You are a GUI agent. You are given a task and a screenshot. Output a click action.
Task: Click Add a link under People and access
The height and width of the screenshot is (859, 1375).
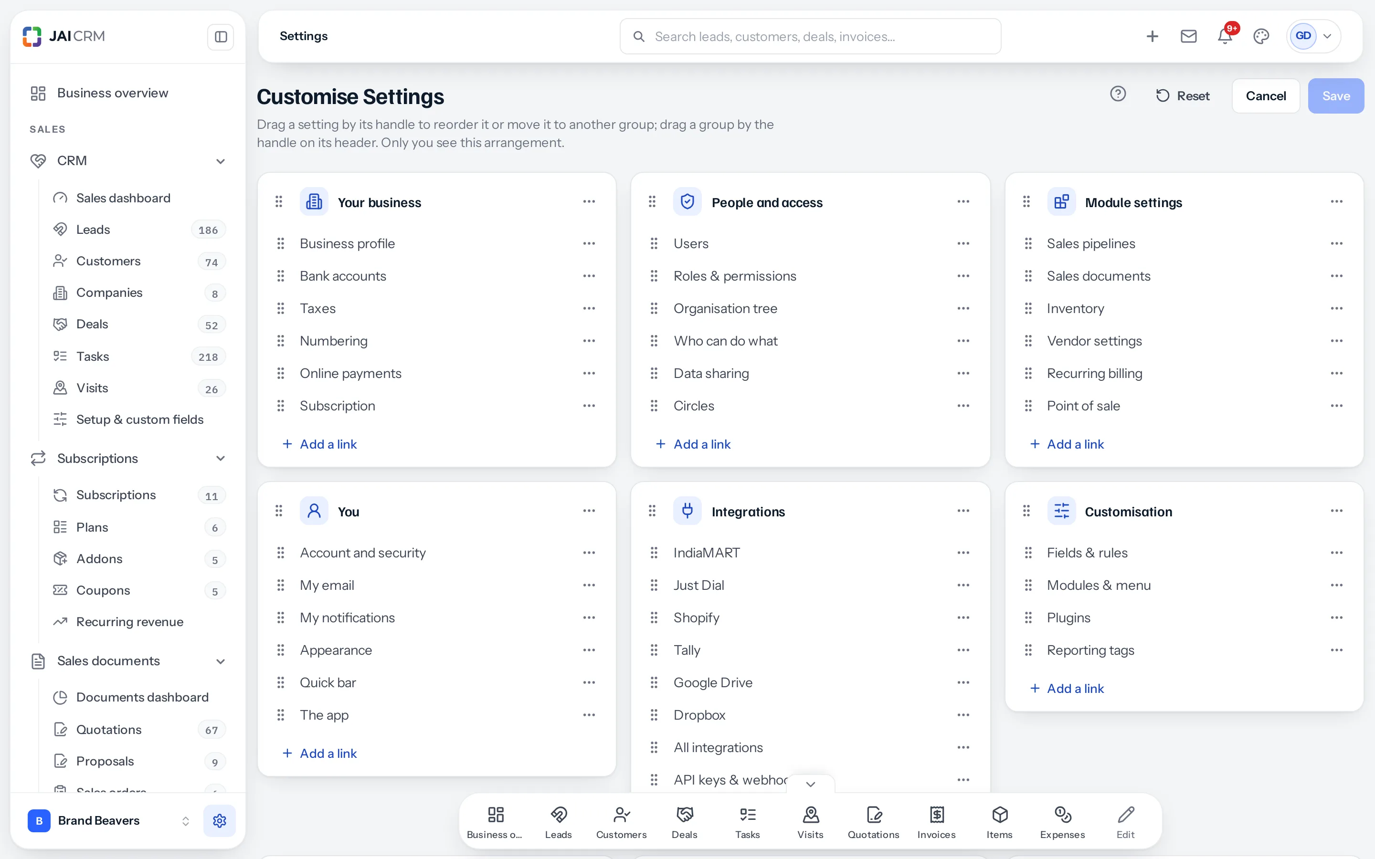693,444
